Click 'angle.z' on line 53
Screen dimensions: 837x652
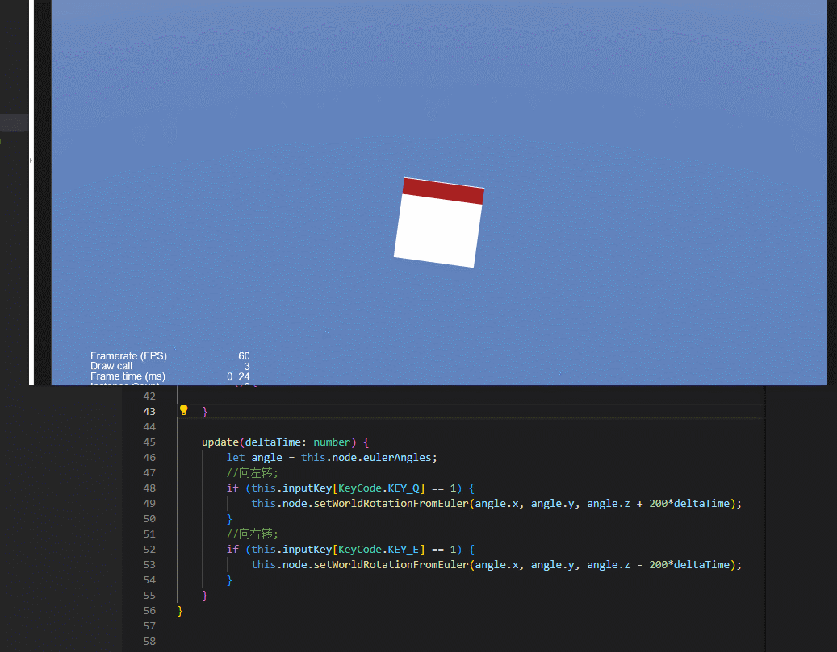(609, 565)
